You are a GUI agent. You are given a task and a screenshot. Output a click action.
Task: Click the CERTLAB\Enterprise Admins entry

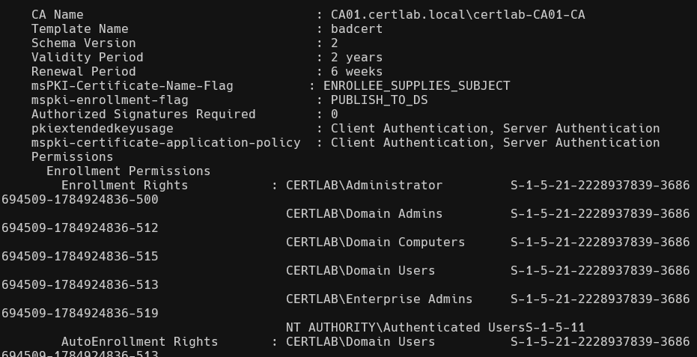pos(379,299)
